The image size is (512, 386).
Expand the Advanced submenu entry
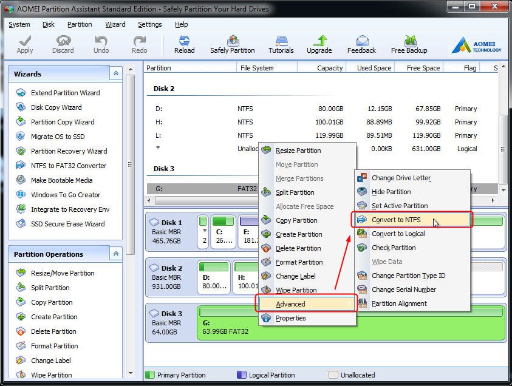(307, 304)
